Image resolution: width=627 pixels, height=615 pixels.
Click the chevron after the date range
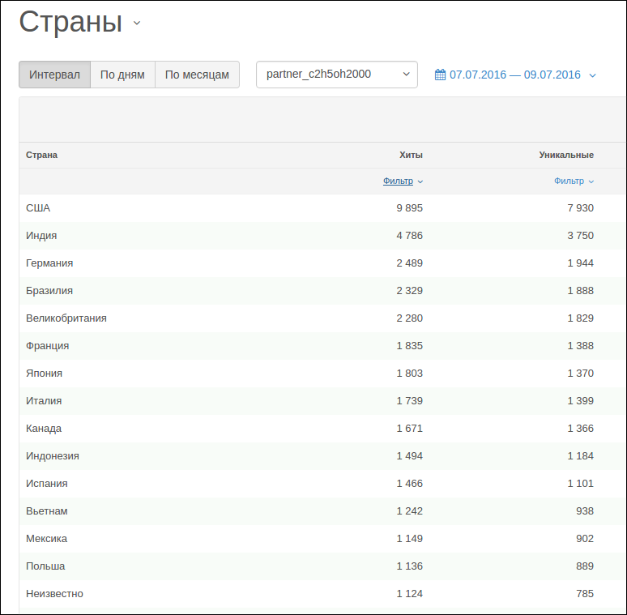coord(593,75)
